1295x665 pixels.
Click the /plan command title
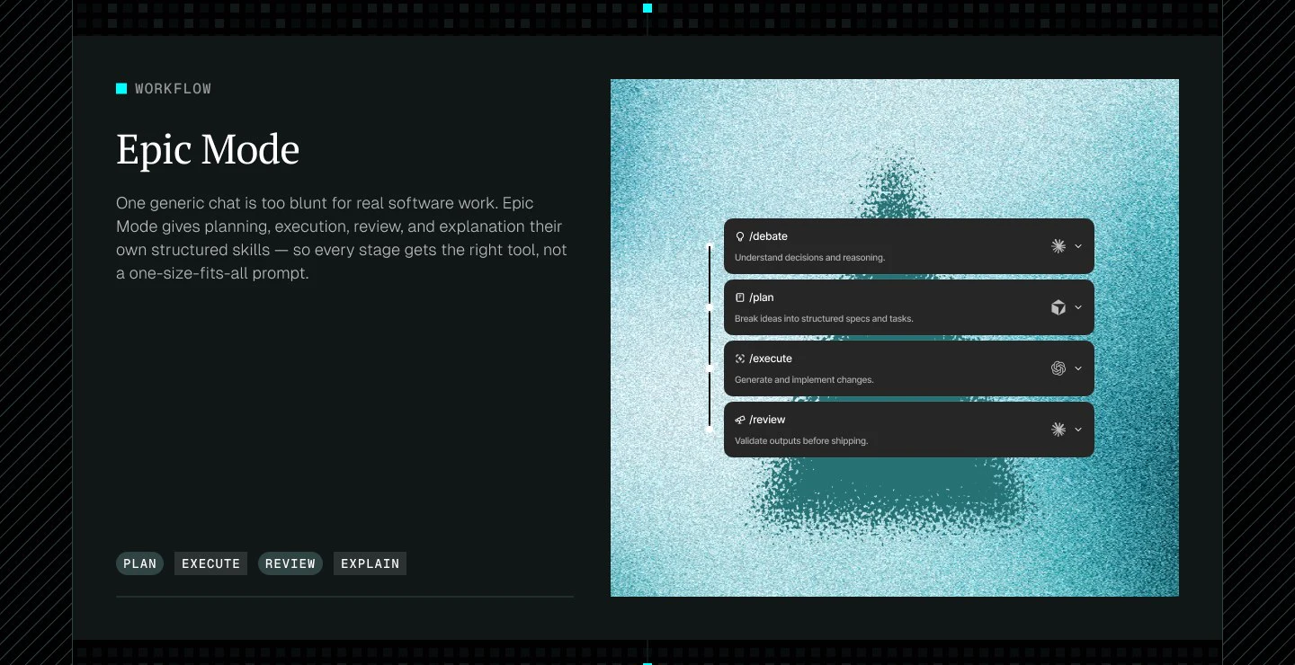coord(762,297)
